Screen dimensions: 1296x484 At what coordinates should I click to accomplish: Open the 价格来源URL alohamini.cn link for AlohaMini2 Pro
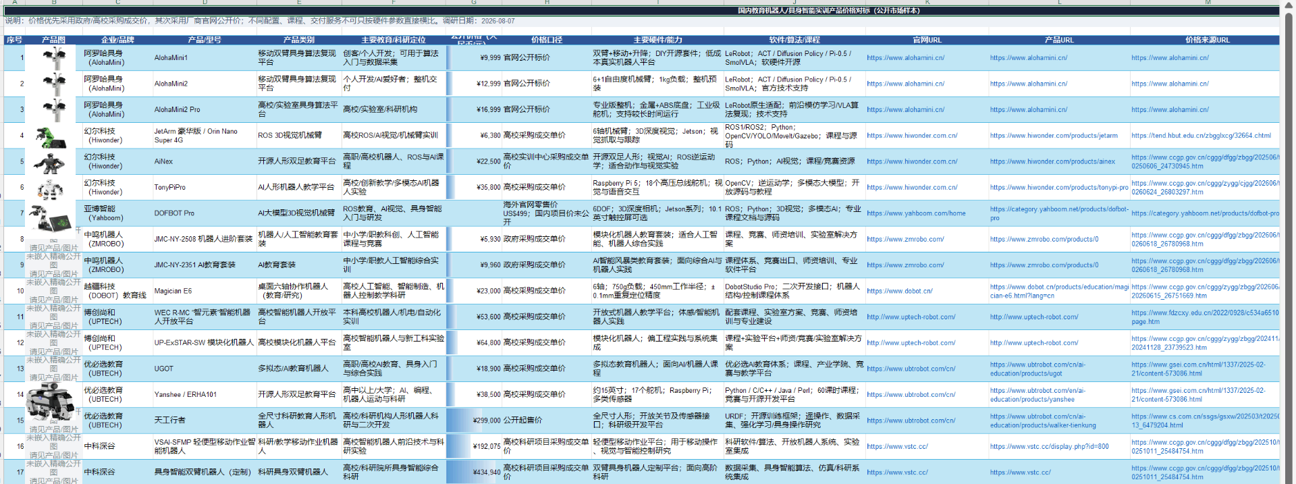(1170, 109)
